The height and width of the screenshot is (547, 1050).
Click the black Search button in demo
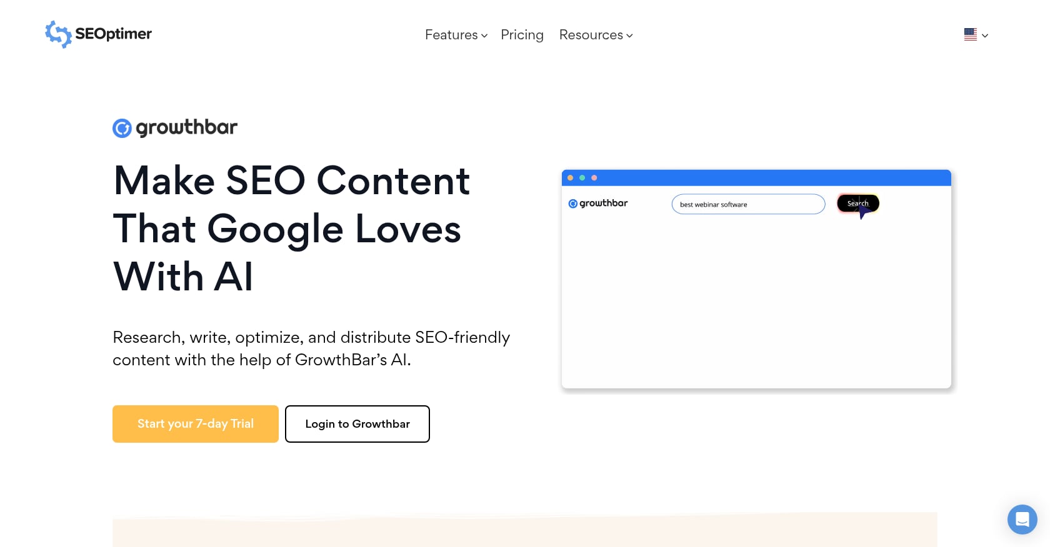click(x=857, y=204)
